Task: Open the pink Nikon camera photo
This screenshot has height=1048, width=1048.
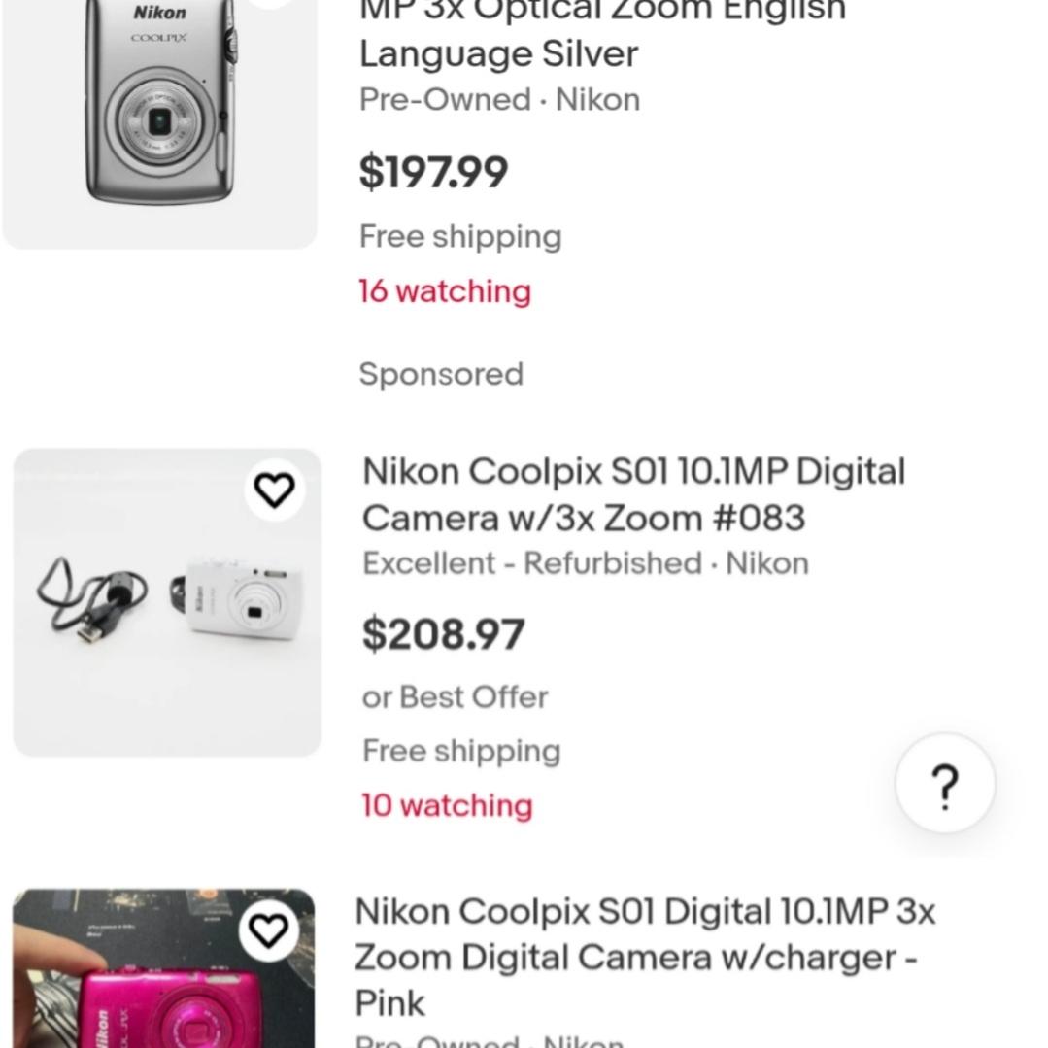Action: 163,971
